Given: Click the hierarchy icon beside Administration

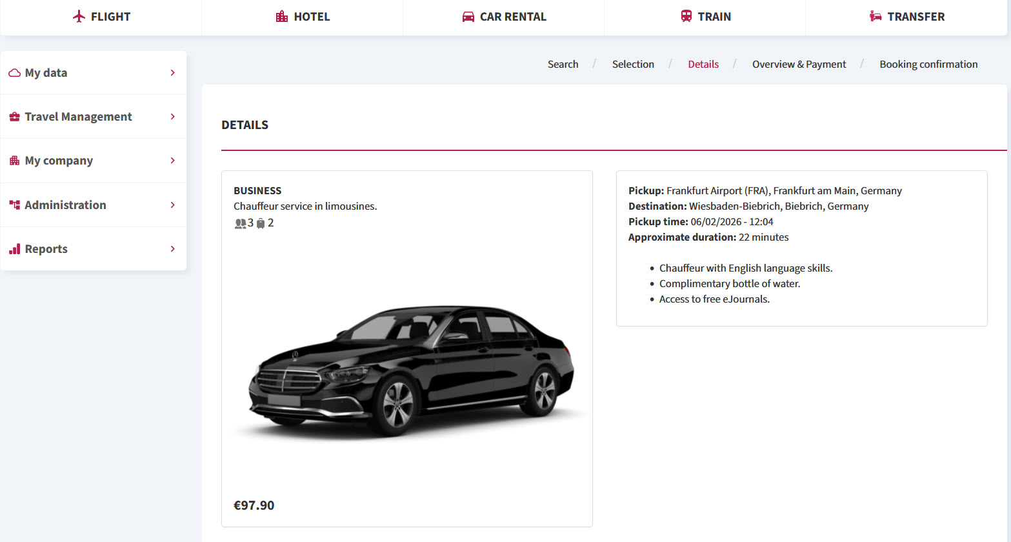Looking at the screenshot, I should 14,205.
